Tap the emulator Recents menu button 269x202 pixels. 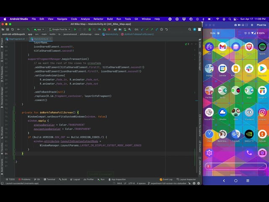pyautogui.click(x=248, y=181)
